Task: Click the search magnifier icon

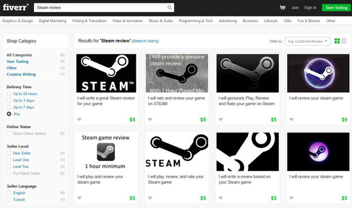Action: [x=170, y=7]
